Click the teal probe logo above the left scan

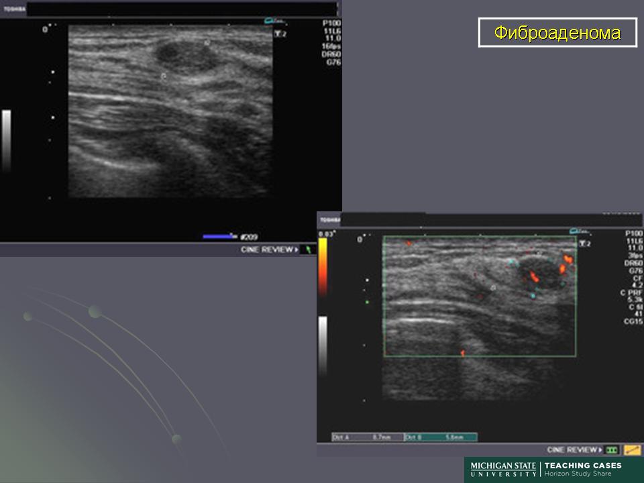click(x=274, y=21)
